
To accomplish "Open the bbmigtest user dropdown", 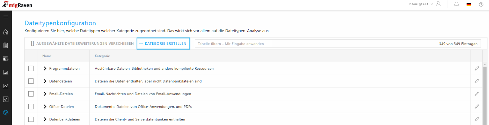I will [425, 4].
